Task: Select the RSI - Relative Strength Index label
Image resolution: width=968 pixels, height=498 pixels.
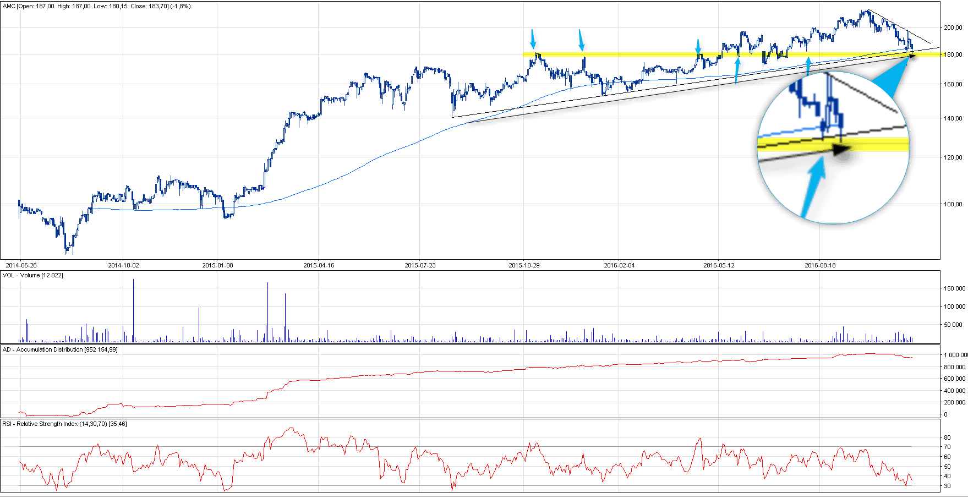Action: tap(64, 424)
